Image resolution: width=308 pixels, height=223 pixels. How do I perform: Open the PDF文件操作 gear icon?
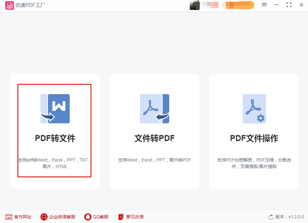point(254,109)
